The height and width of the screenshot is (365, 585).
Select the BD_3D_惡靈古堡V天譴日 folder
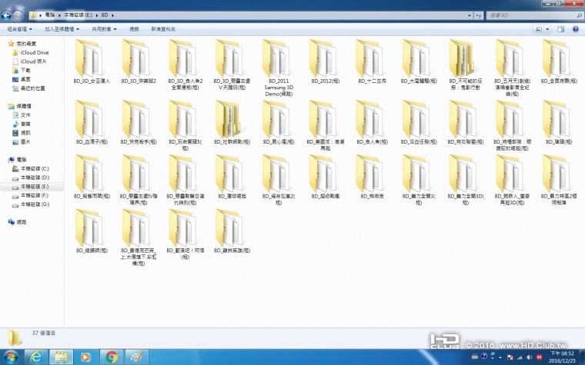pyautogui.click(x=232, y=65)
